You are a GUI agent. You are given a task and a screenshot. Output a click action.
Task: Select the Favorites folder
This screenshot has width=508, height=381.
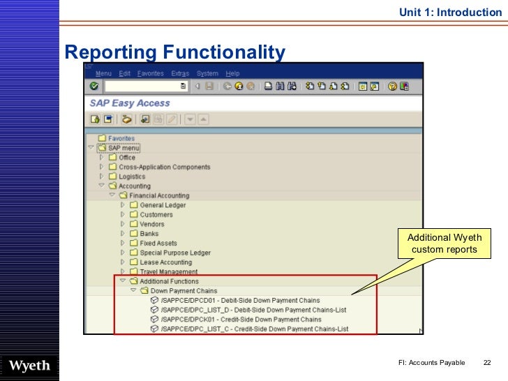117,138
